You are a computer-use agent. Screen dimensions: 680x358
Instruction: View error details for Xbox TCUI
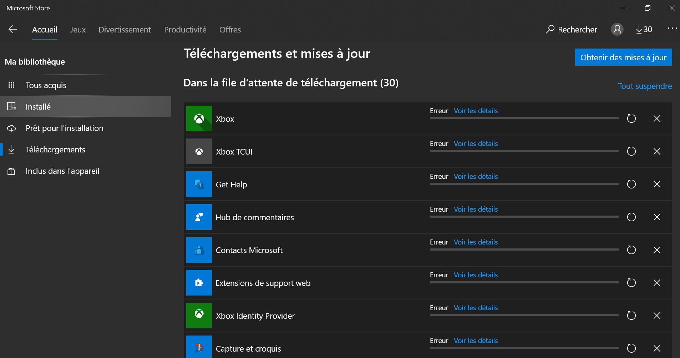[x=476, y=143]
